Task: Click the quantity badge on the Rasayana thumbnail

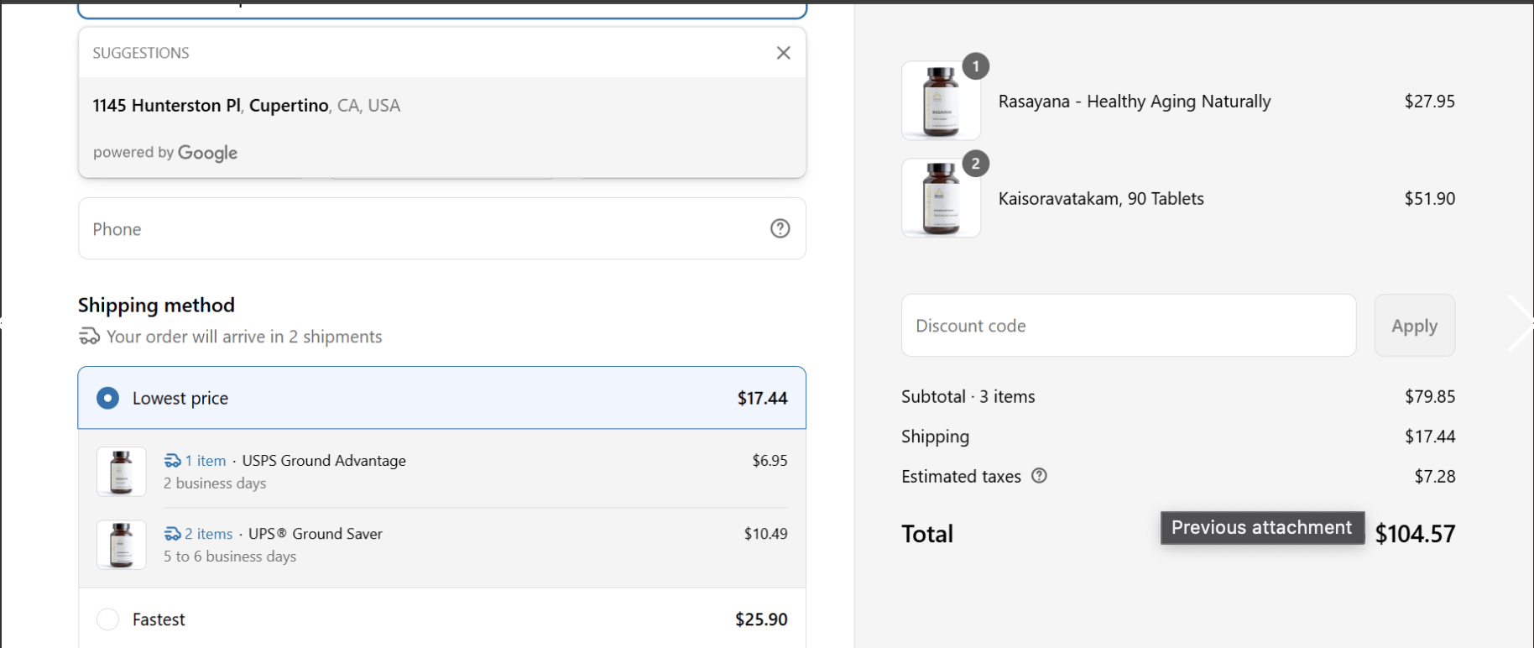Action: pos(974,66)
